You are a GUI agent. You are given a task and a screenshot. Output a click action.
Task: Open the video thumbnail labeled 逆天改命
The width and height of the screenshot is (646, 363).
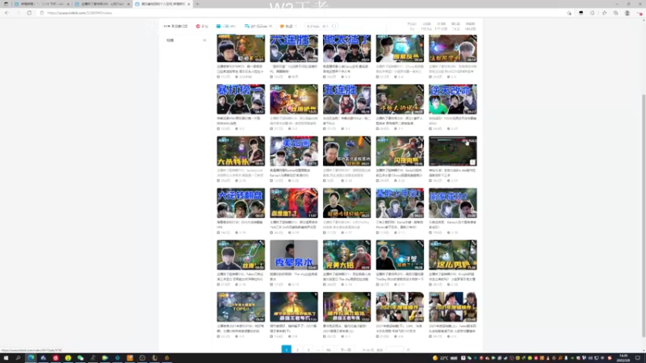pyautogui.click(x=453, y=99)
